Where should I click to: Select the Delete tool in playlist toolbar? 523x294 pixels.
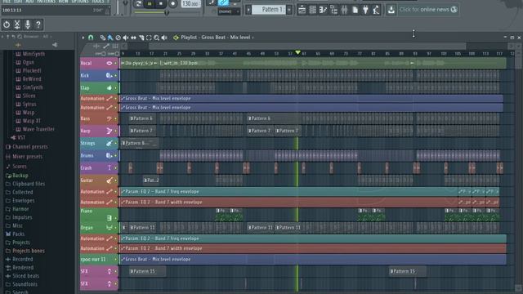tap(118, 38)
